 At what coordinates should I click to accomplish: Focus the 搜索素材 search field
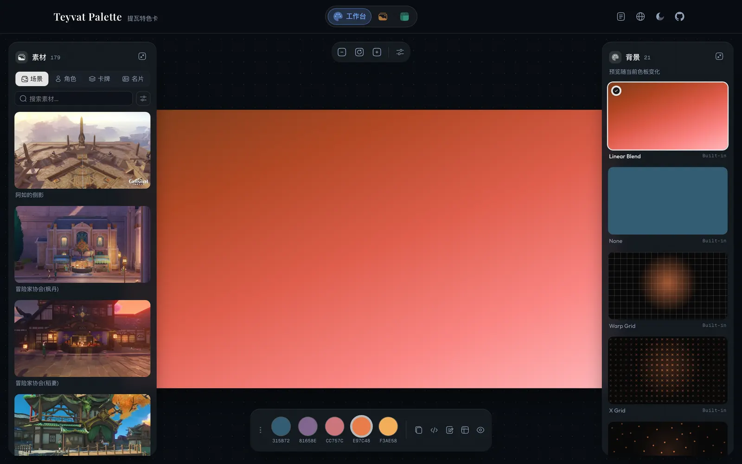74,98
